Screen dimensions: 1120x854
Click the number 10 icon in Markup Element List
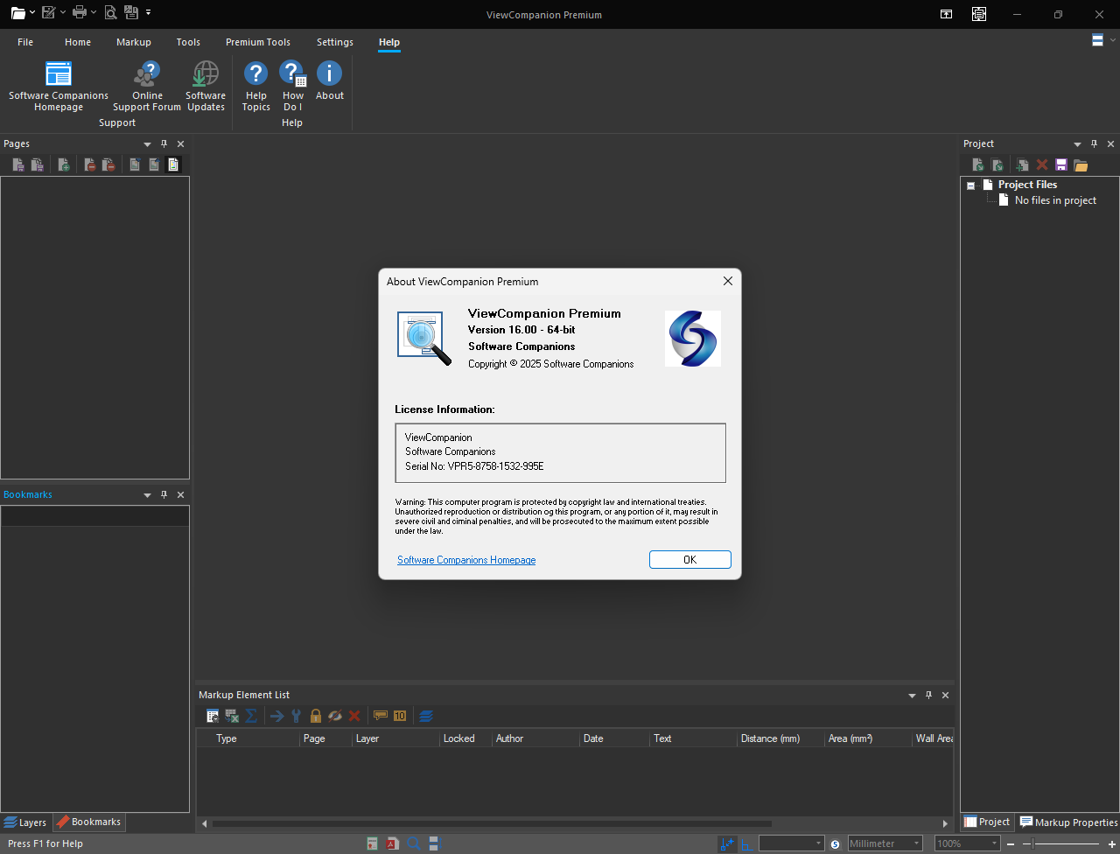pyautogui.click(x=400, y=716)
